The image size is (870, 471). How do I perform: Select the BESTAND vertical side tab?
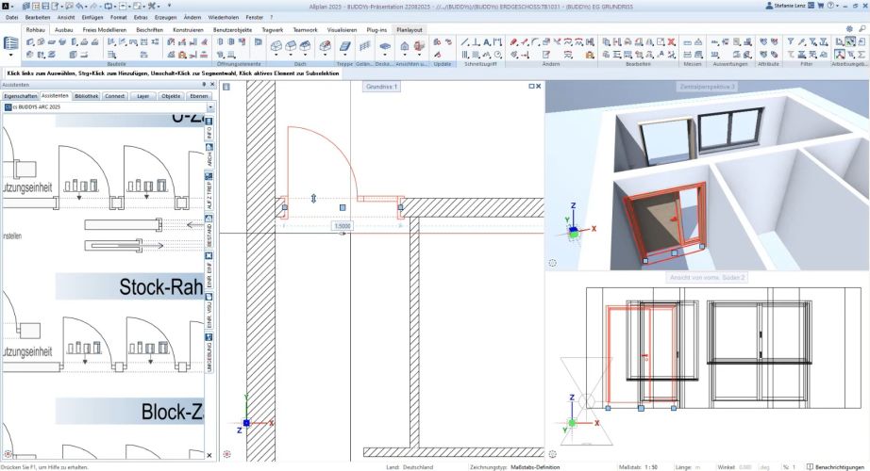(x=209, y=233)
